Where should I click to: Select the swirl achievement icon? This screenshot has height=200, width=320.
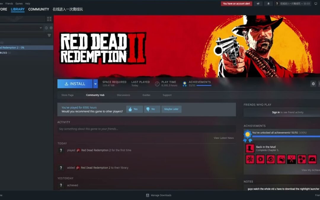tap(271, 159)
